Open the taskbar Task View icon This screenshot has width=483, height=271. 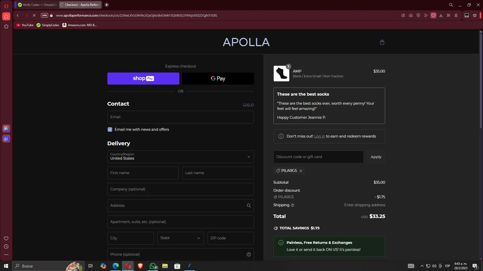pyautogui.click(x=90, y=266)
